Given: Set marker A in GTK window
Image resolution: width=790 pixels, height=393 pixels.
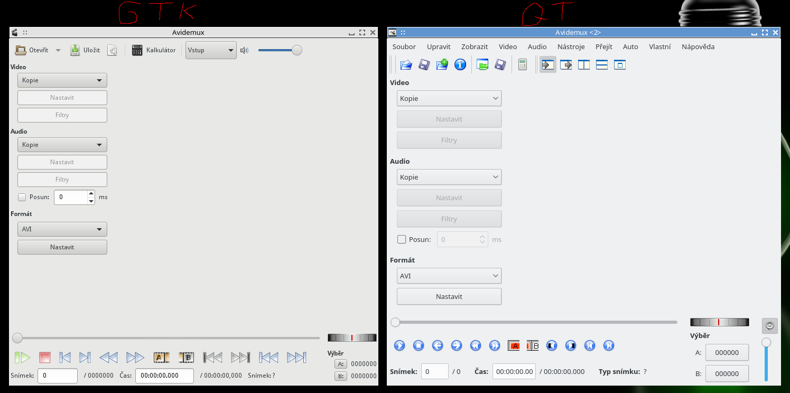Looking at the screenshot, I should (x=161, y=358).
